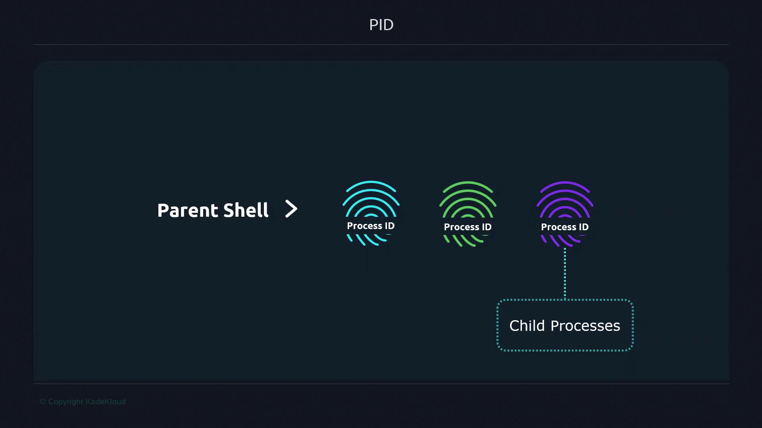Click the PID slide title
This screenshot has height=428, width=762.
tap(381, 25)
